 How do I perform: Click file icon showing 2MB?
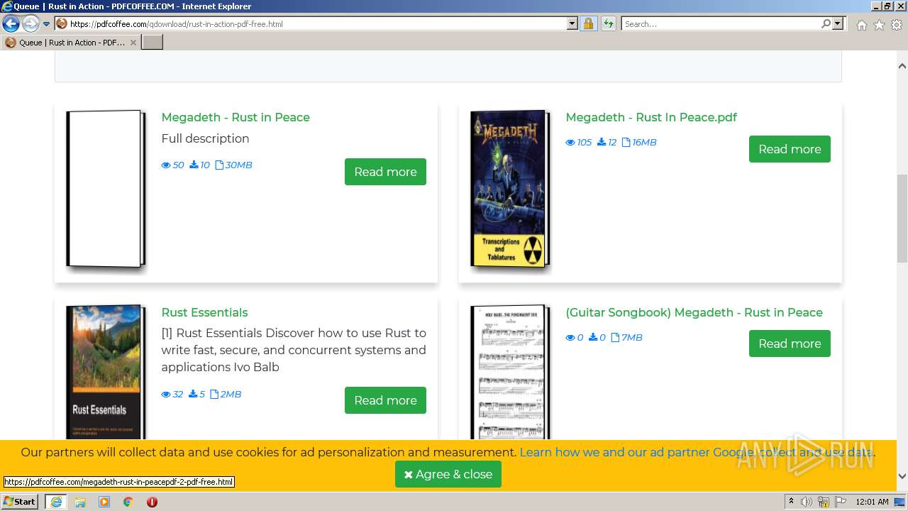click(x=214, y=394)
